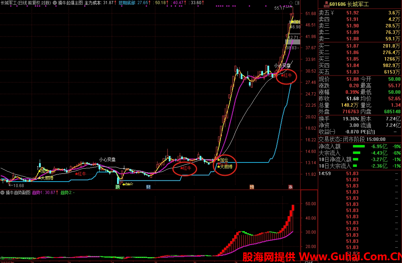Click the 均价 value 52.65
The height and width of the screenshot is (263, 402).
click(x=394, y=98)
